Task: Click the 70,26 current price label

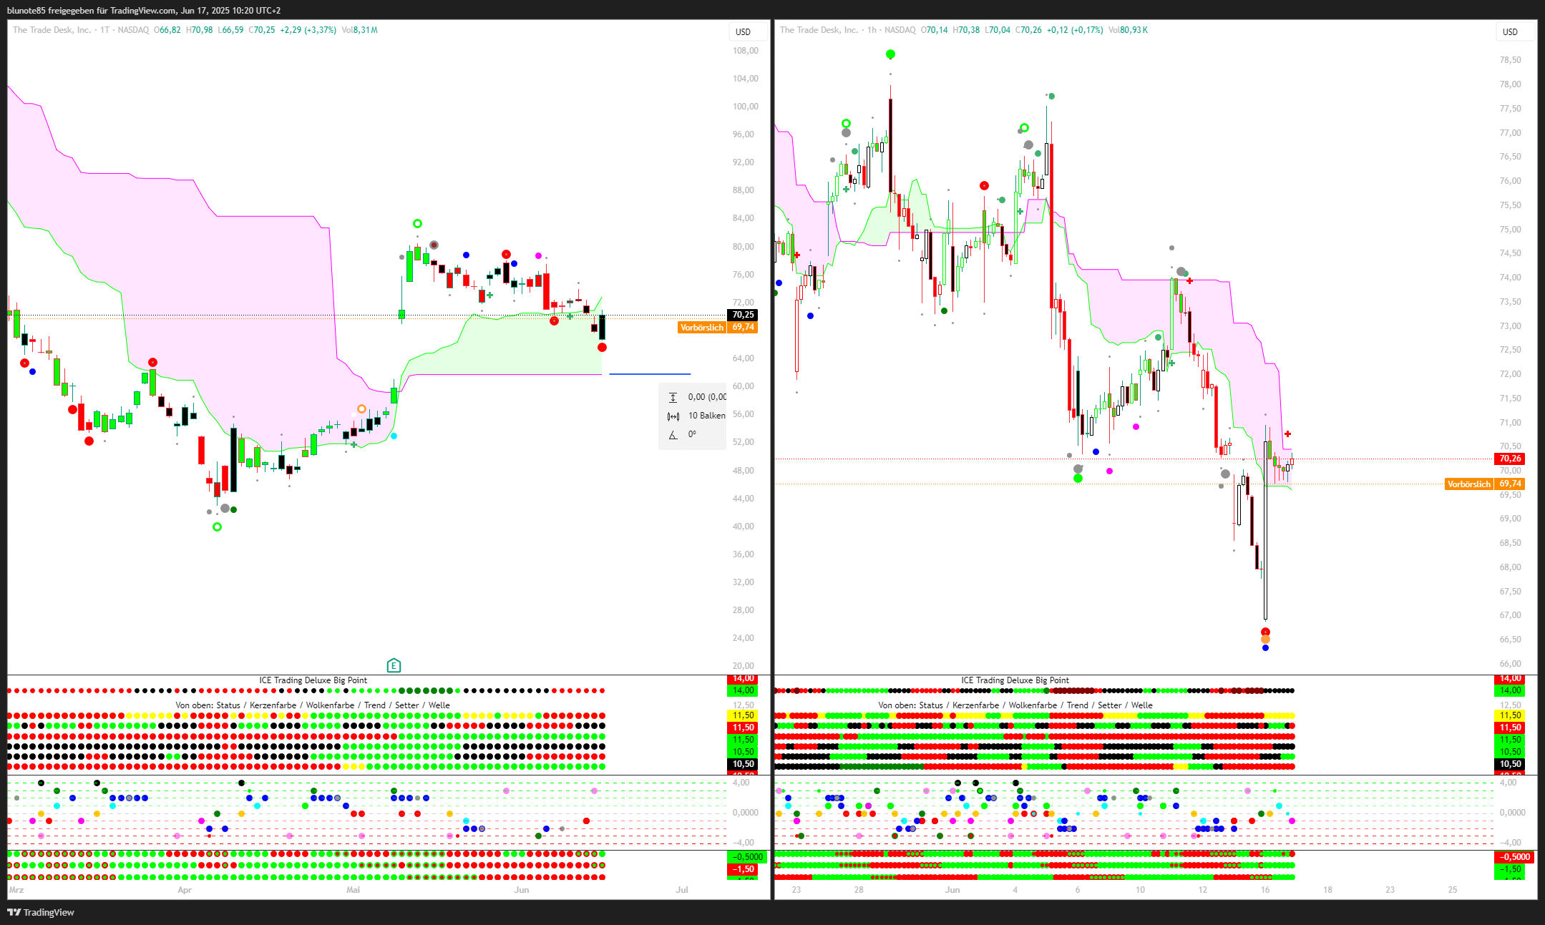Action: [1510, 459]
